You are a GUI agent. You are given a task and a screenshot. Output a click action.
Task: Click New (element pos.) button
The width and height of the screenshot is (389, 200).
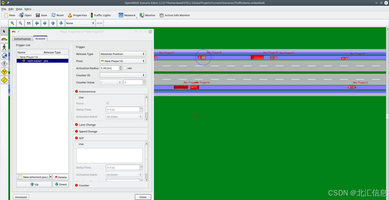(33, 177)
